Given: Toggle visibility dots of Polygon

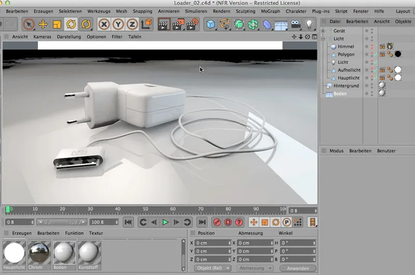Looking at the screenshot, I should (x=372, y=54).
